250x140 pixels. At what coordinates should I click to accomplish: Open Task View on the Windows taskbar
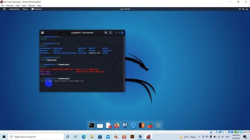(75, 136)
